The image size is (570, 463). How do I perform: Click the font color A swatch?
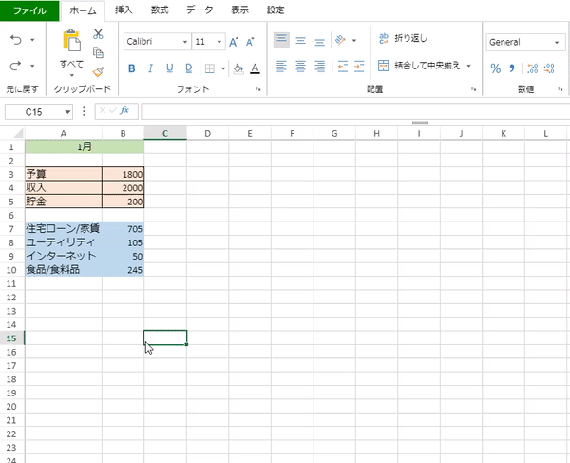click(x=255, y=68)
